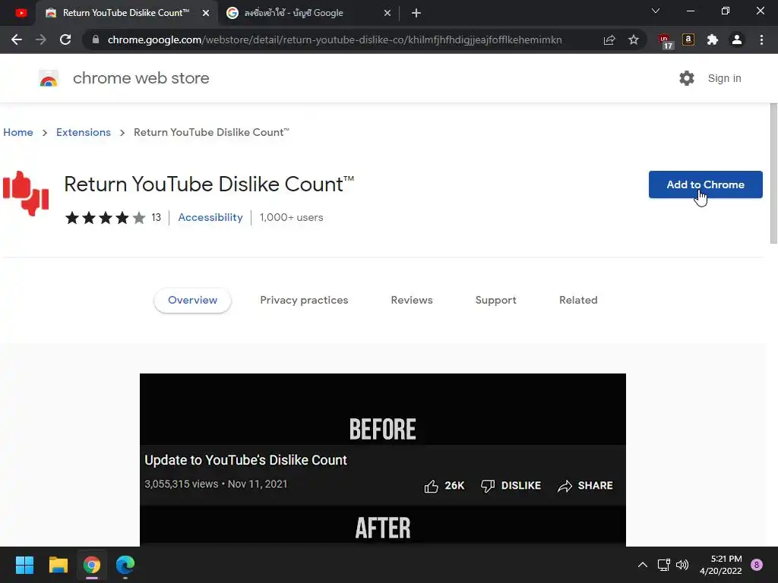Image resolution: width=778 pixels, height=583 pixels.
Task: Open the Accessibility category link
Action: click(210, 217)
